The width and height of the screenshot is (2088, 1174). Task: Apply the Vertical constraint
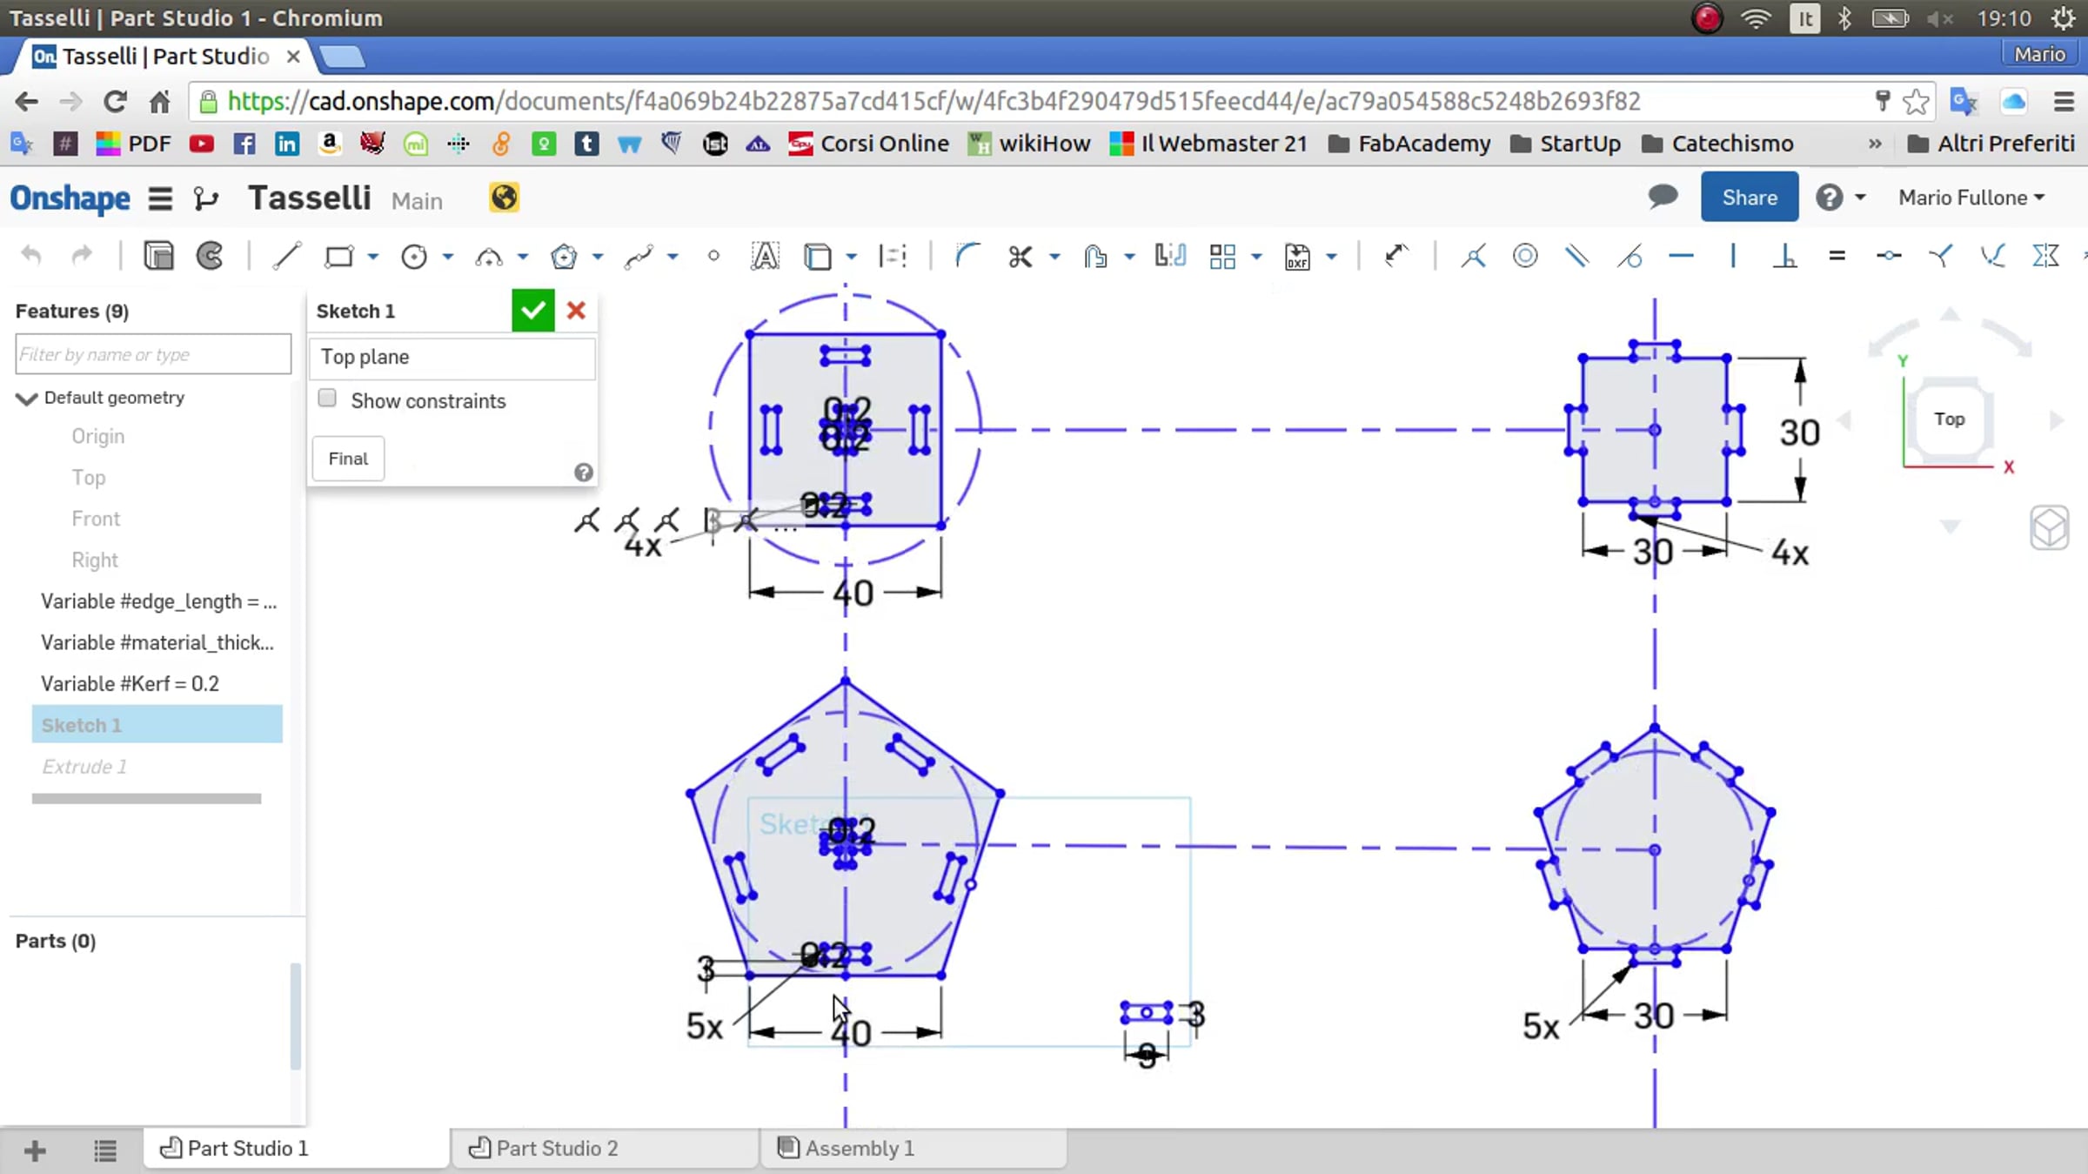(1733, 256)
